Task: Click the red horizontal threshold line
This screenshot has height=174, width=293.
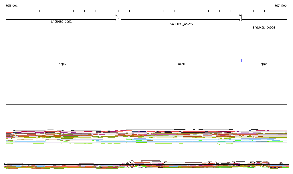Action: click(146, 96)
